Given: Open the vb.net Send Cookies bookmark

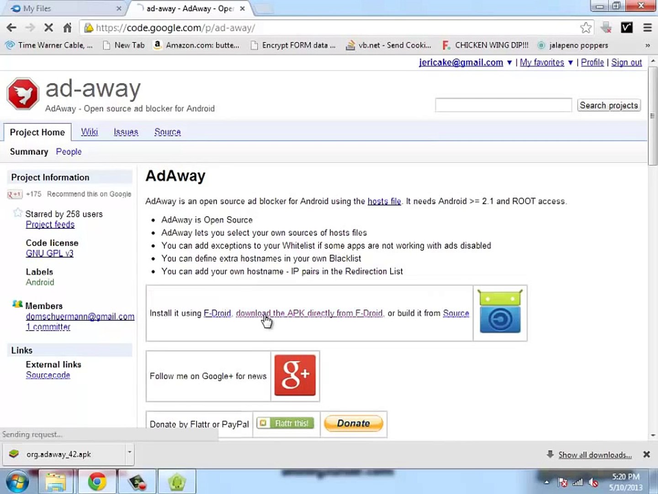Looking at the screenshot, I should tap(389, 45).
